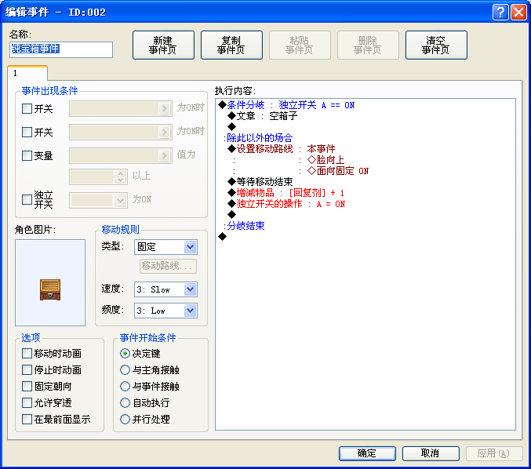Toggle the 移动时动画 checkbox
The image size is (531, 469).
[27, 354]
